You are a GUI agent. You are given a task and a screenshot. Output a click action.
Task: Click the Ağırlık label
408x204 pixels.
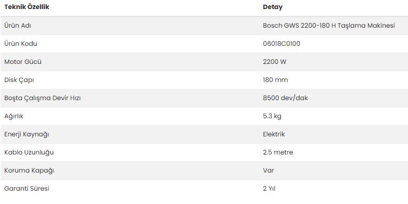pos(13,116)
